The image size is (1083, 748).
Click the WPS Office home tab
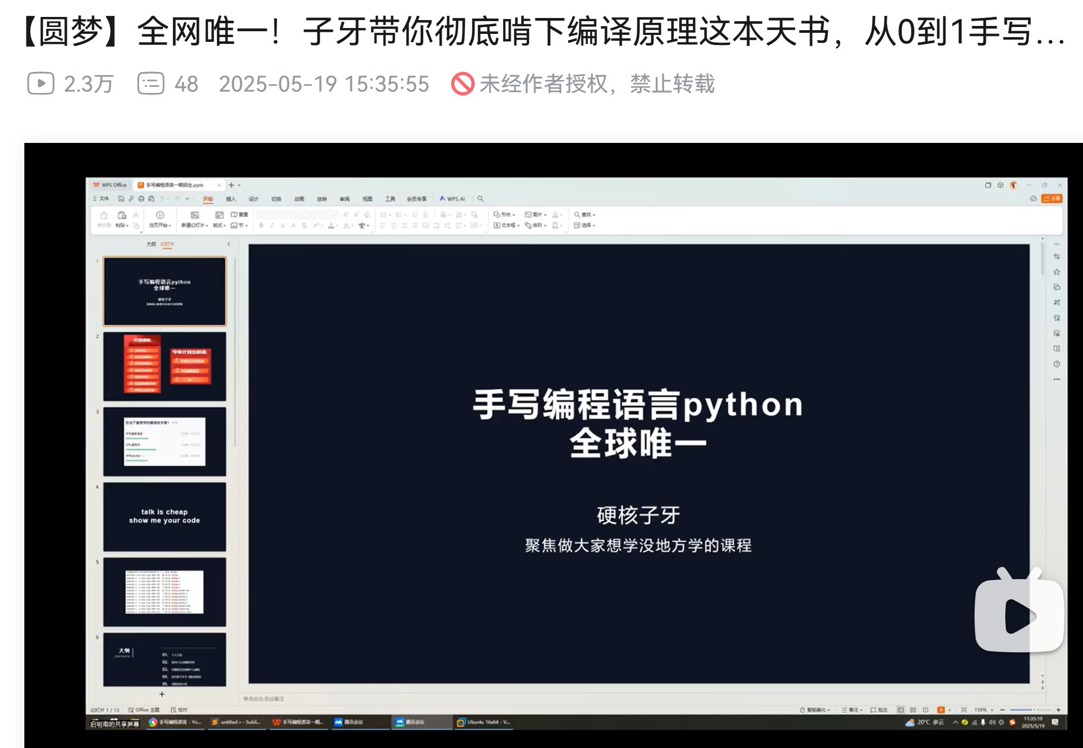pyautogui.click(x=110, y=185)
